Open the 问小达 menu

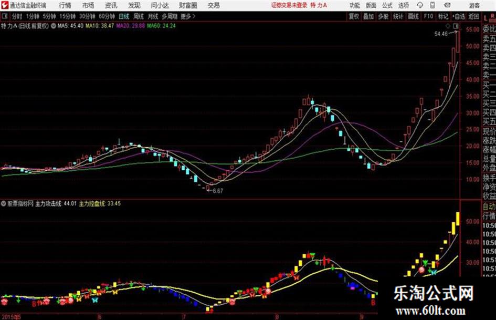click(x=160, y=5)
